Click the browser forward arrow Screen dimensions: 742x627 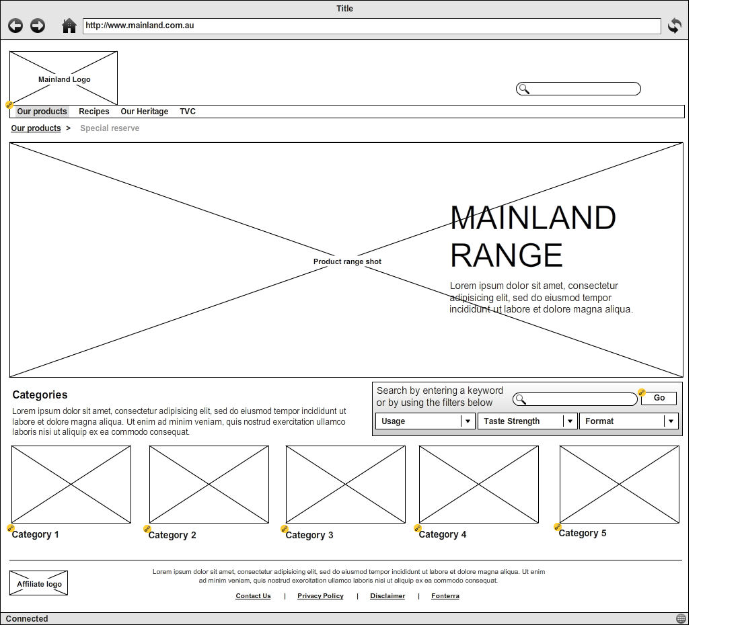(38, 26)
